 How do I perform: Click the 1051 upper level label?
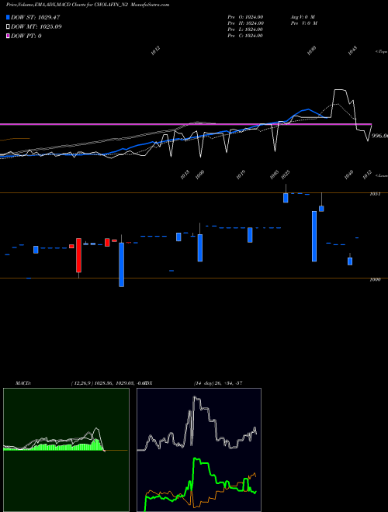[x=375, y=194]
